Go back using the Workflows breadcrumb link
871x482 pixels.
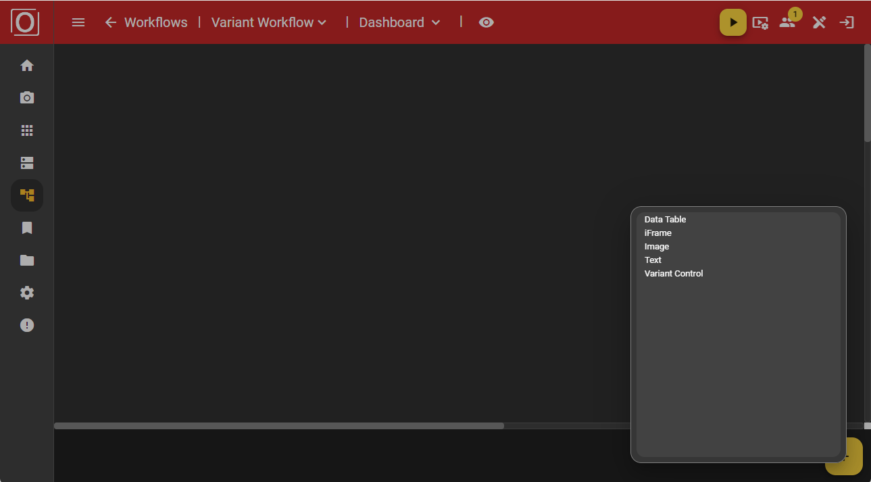pyautogui.click(x=146, y=22)
